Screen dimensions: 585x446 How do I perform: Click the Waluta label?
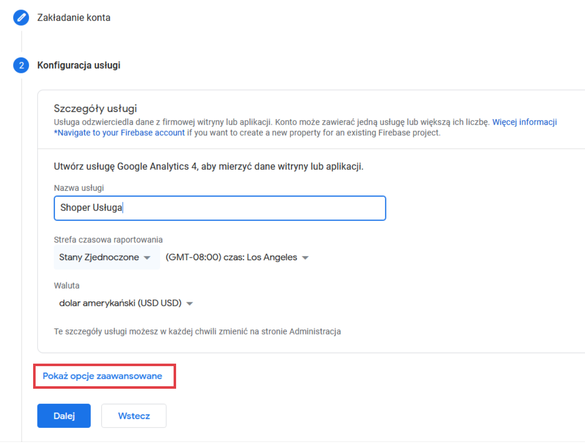(67, 286)
